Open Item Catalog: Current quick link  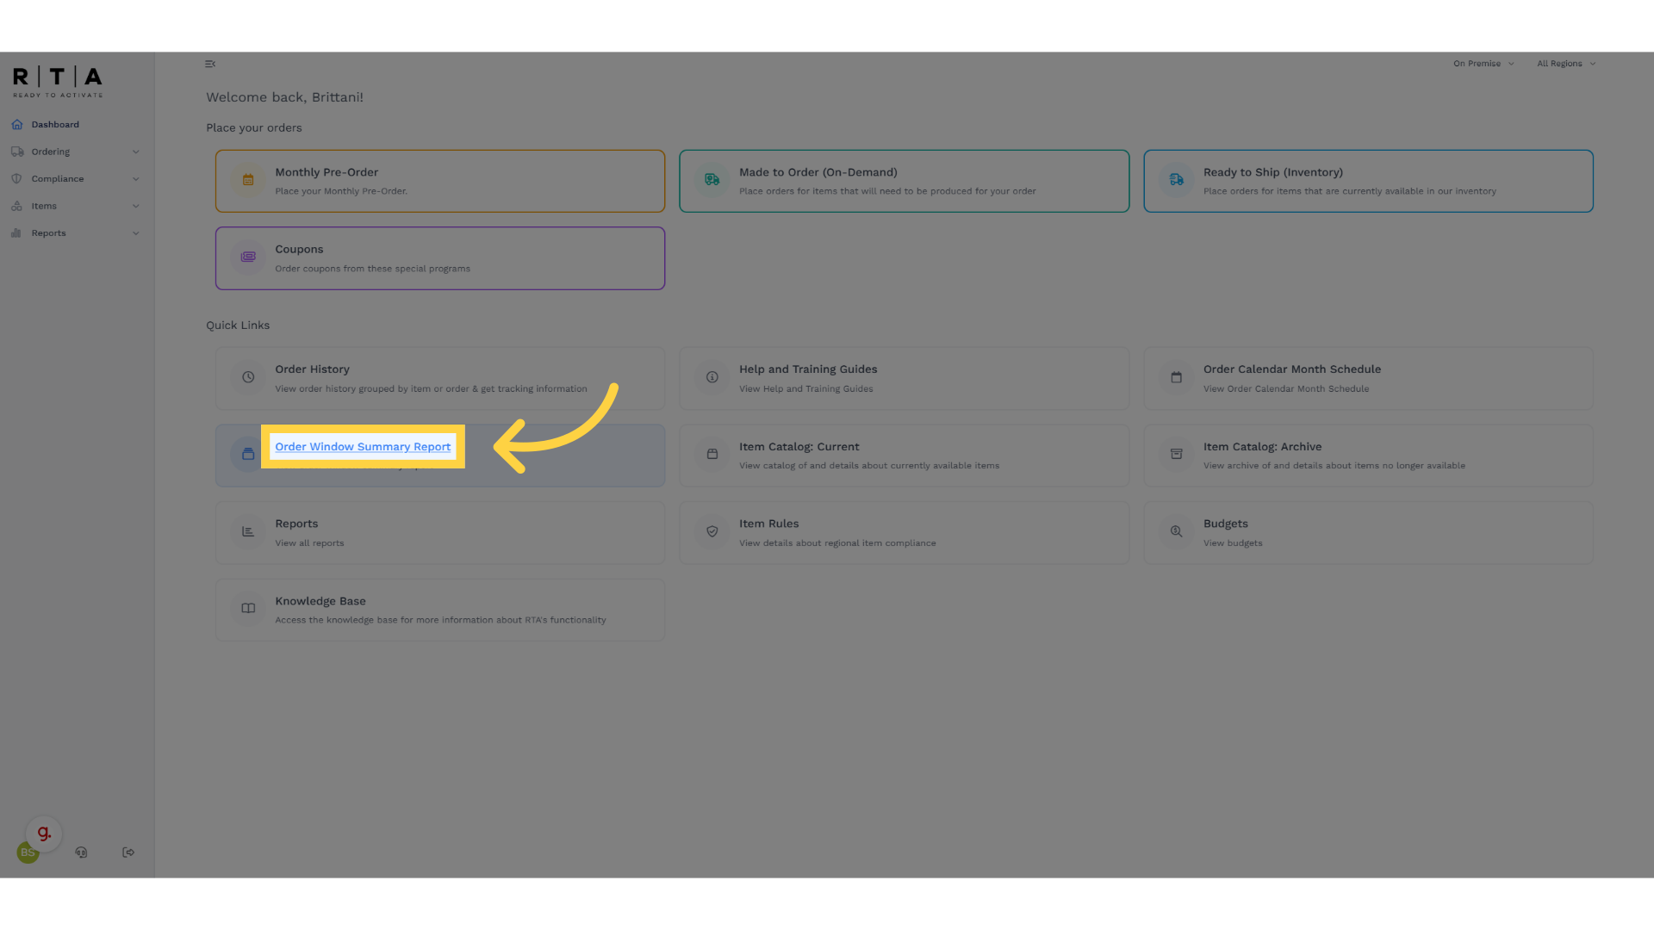point(799,447)
